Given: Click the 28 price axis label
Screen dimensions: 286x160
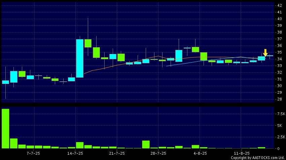Looking at the screenshot, I should [280, 99].
